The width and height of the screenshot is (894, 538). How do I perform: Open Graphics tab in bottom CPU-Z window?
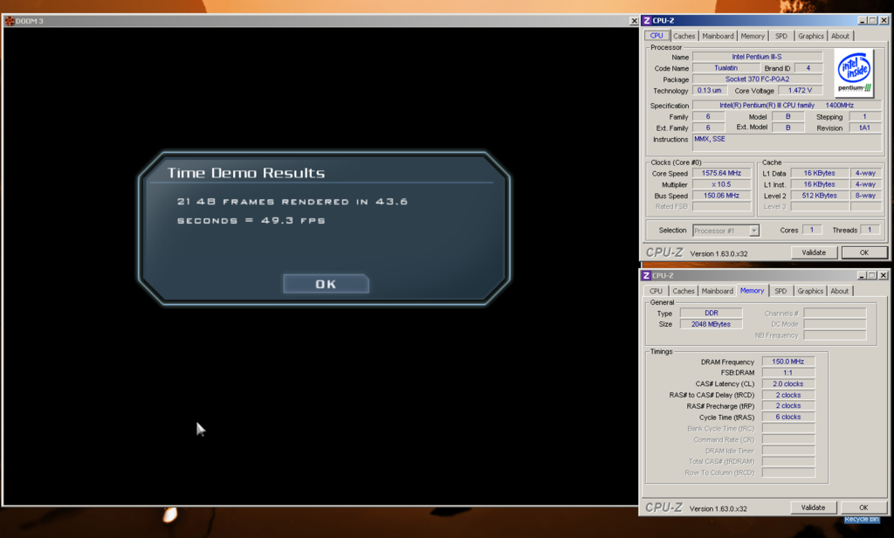click(x=810, y=291)
